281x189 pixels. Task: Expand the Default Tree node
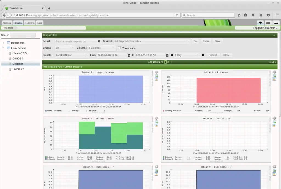point(3,43)
